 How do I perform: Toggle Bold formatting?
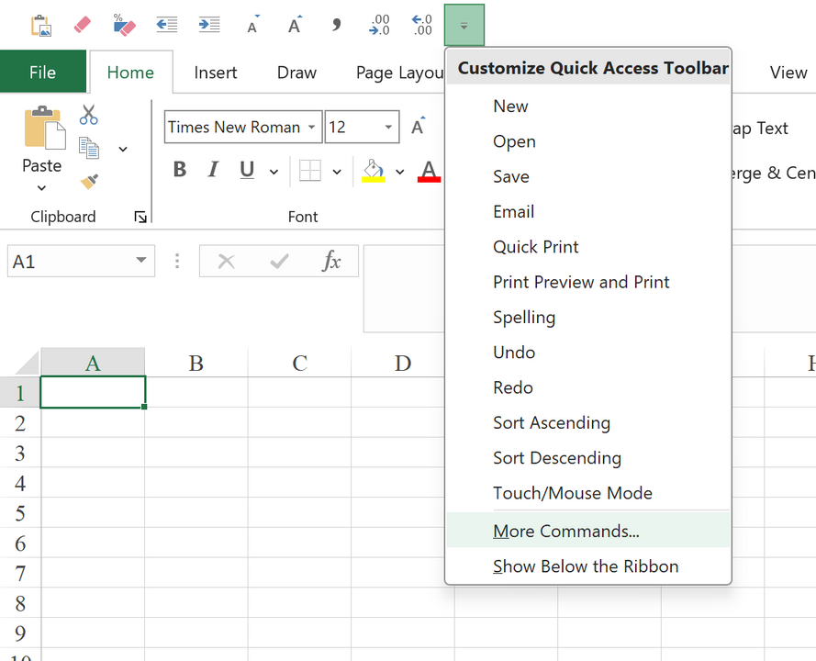pos(180,170)
